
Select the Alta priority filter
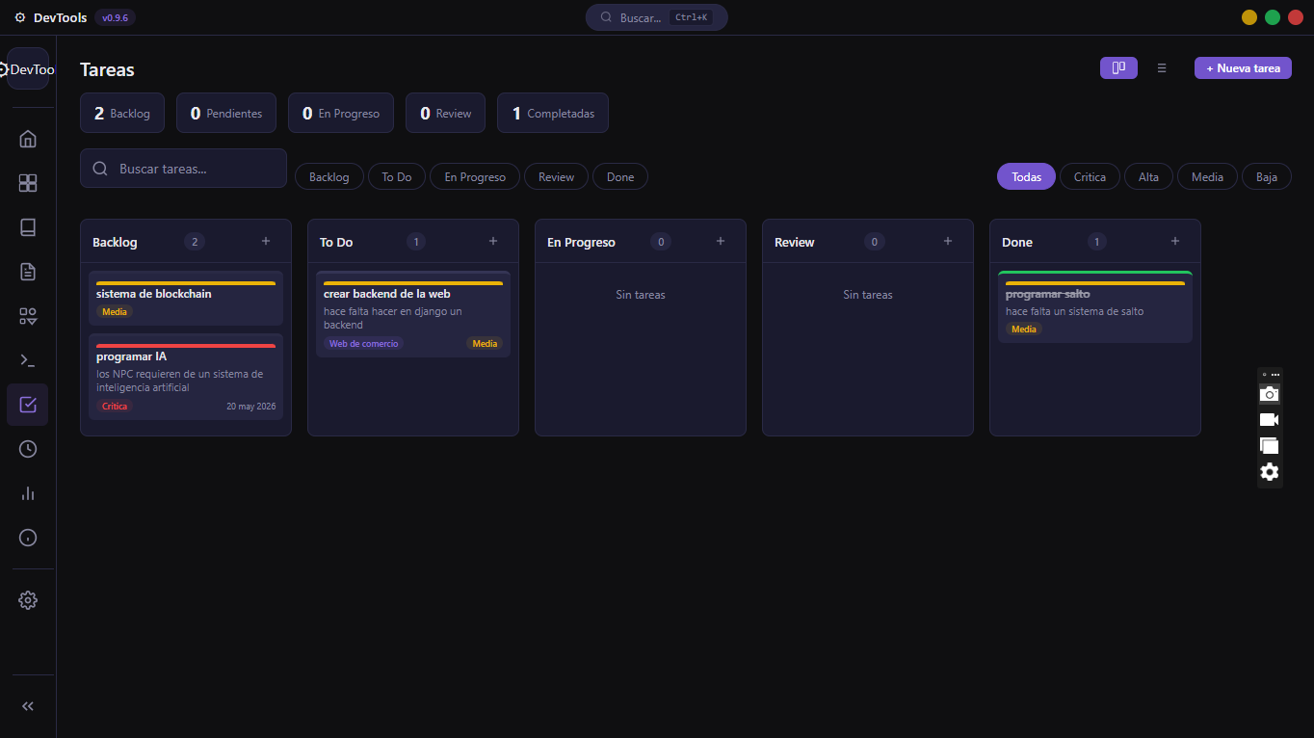click(1148, 177)
